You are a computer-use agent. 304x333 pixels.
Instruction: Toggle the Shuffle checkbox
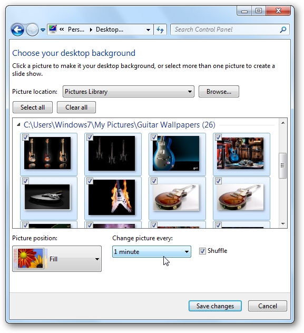click(x=202, y=251)
